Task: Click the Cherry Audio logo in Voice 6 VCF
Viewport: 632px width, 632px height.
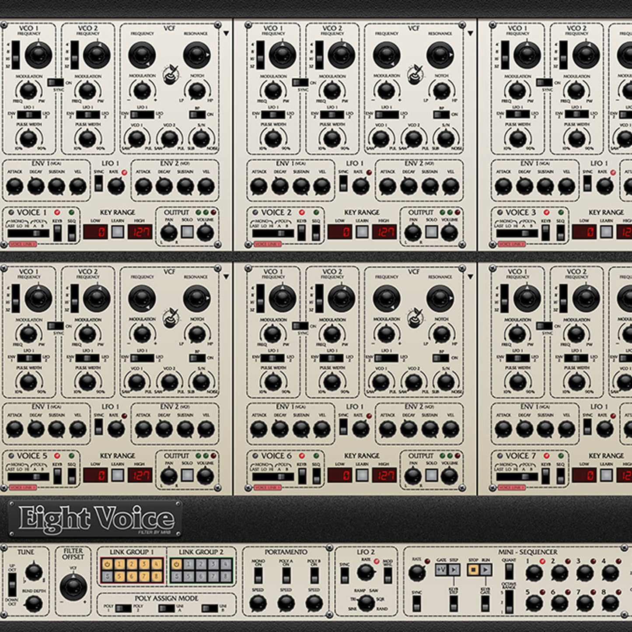Action: tap(415, 318)
